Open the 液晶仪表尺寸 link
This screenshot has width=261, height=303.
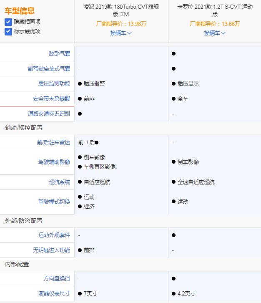(x=54, y=293)
